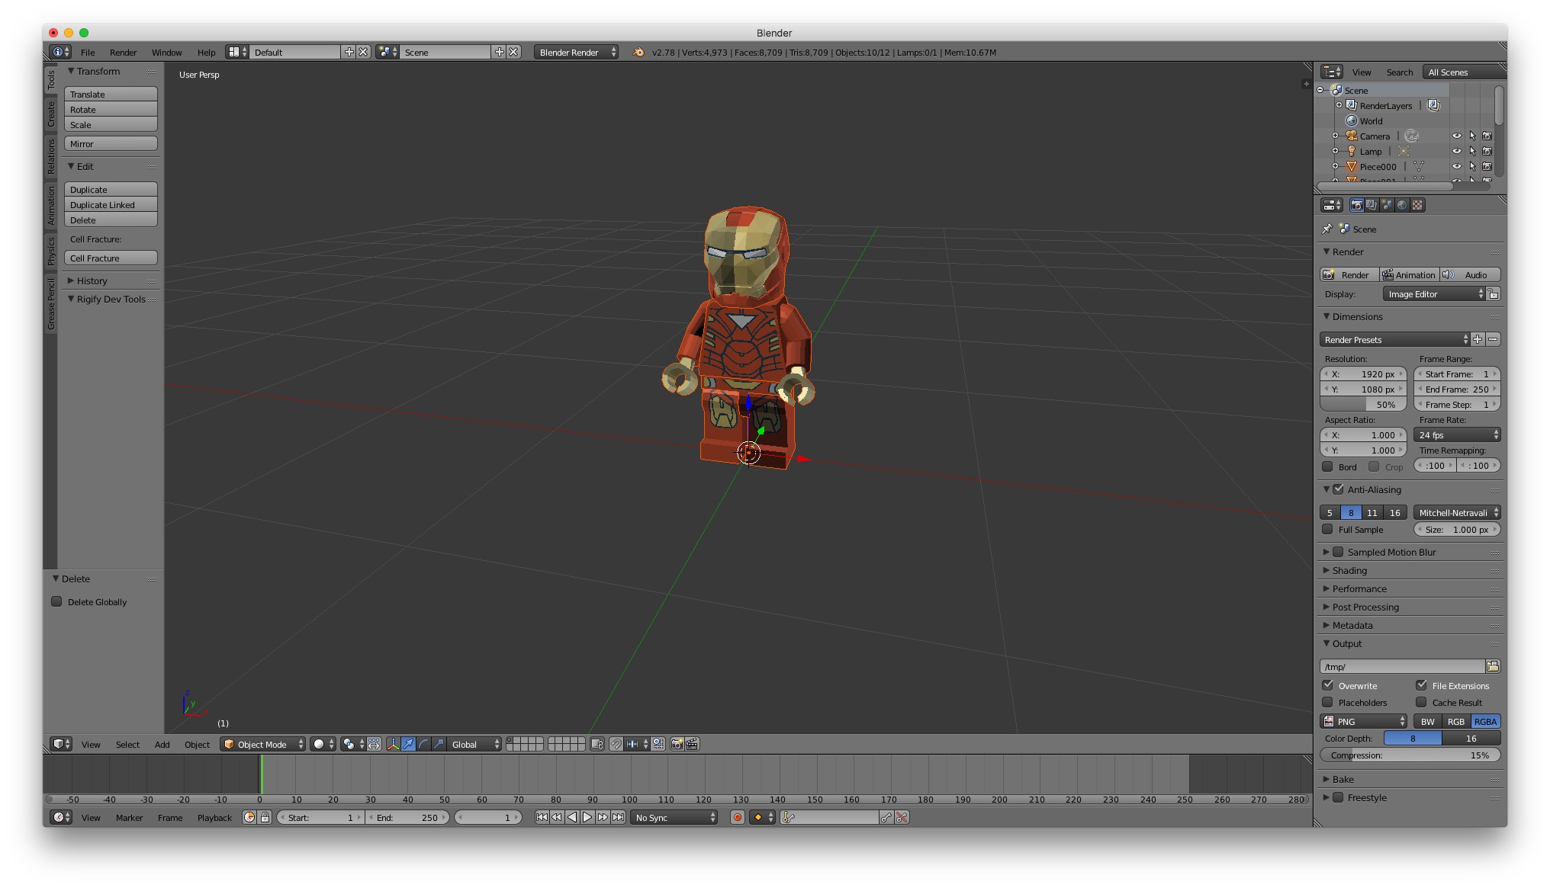Click the play animation forward button
This screenshot has width=1550, height=888.
pyautogui.click(x=587, y=818)
